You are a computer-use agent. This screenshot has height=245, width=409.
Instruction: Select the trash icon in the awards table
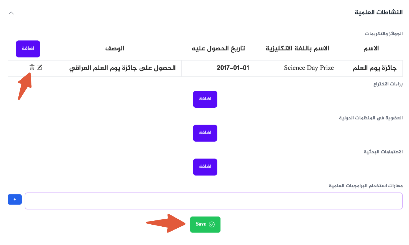pyautogui.click(x=33, y=68)
